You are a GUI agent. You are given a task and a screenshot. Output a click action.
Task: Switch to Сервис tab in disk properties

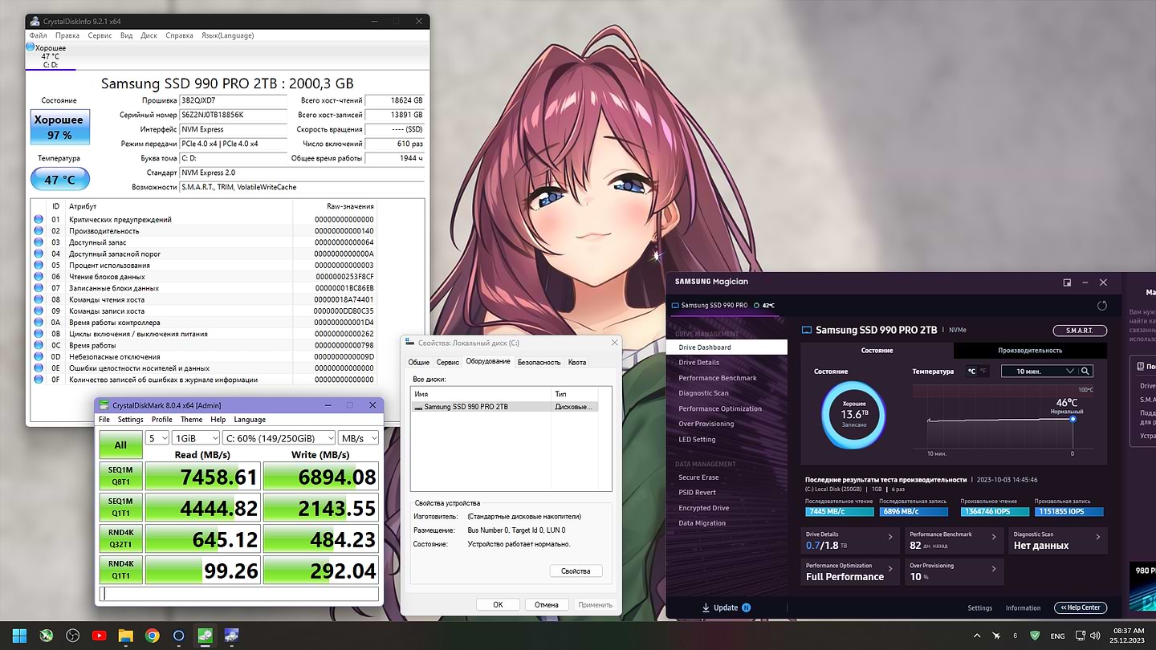point(448,362)
